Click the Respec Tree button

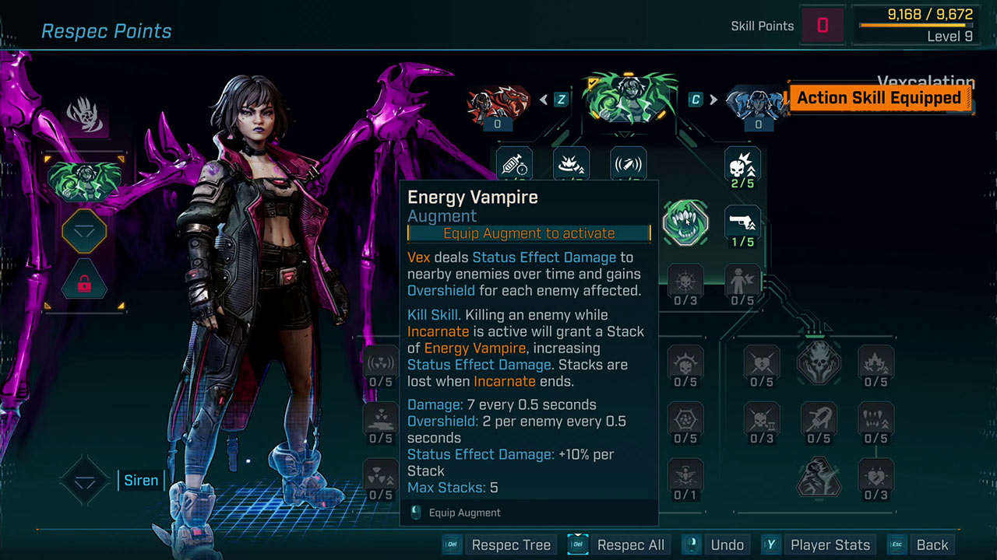coord(500,544)
